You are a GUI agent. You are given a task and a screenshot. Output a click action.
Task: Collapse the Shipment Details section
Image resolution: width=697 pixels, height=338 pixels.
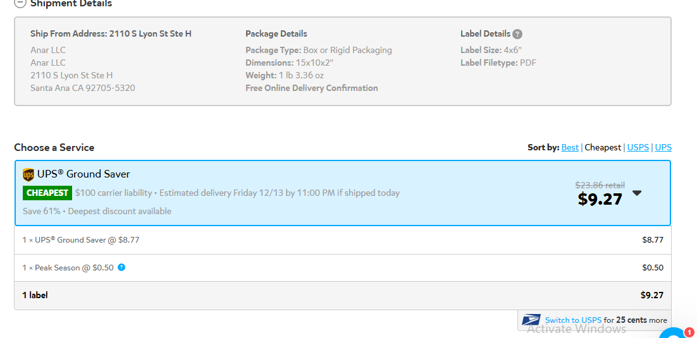tap(20, 3)
